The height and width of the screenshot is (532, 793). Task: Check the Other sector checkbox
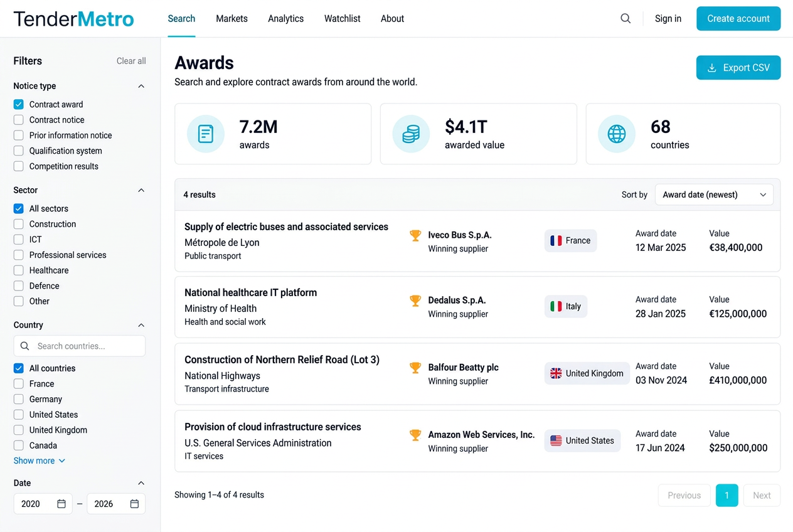(19, 301)
